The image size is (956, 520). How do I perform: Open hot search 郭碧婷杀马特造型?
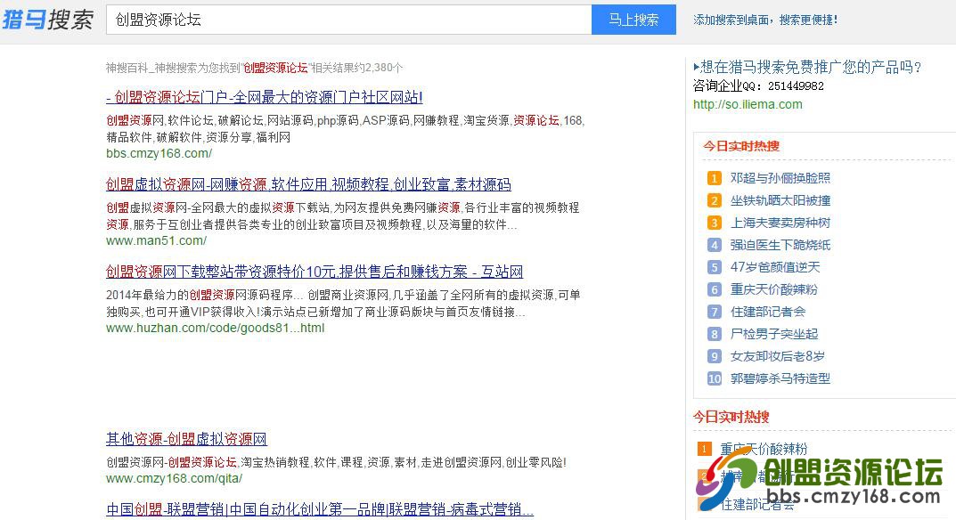point(780,378)
